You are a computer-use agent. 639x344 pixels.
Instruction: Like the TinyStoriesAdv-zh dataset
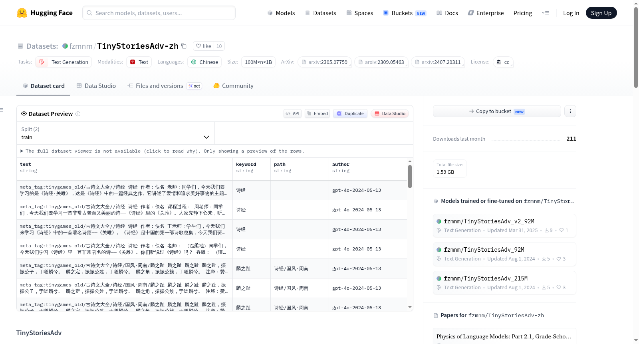point(203,46)
